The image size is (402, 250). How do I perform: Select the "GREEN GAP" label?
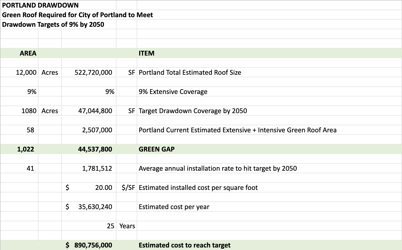pyautogui.click(x=157, y=149)
